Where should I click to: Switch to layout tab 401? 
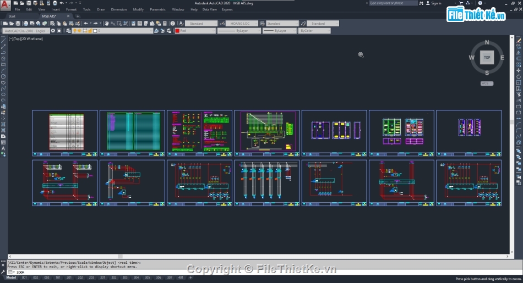181,278
